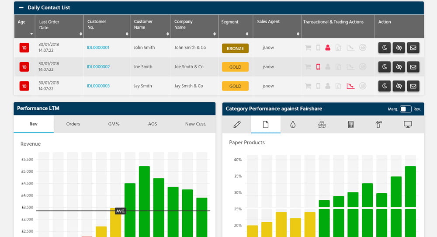Click the GOLD segment badge for Joe Smith
This screenshot has height=237, width=437.
tap(235, 67)
